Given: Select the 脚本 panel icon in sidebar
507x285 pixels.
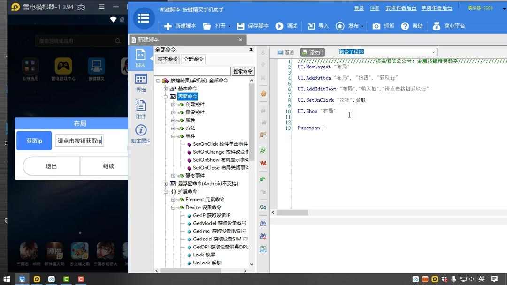Looking at the screenshot, I should click(140, 57).
